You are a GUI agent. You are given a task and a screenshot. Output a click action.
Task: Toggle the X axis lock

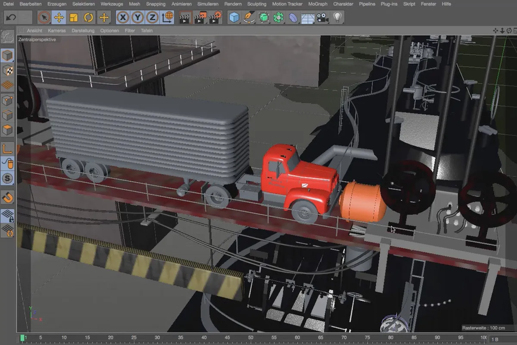(123, 18)
